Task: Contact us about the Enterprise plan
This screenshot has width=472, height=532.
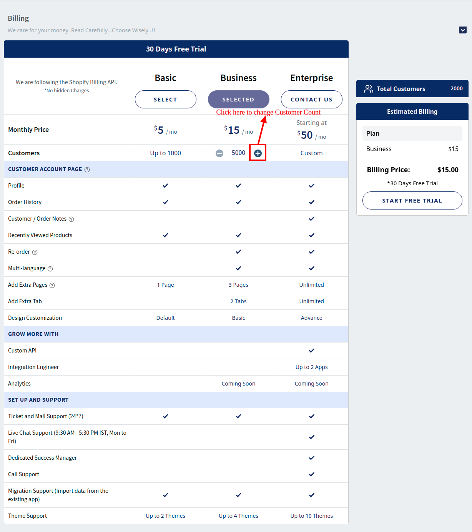Action: click(311, 99)
